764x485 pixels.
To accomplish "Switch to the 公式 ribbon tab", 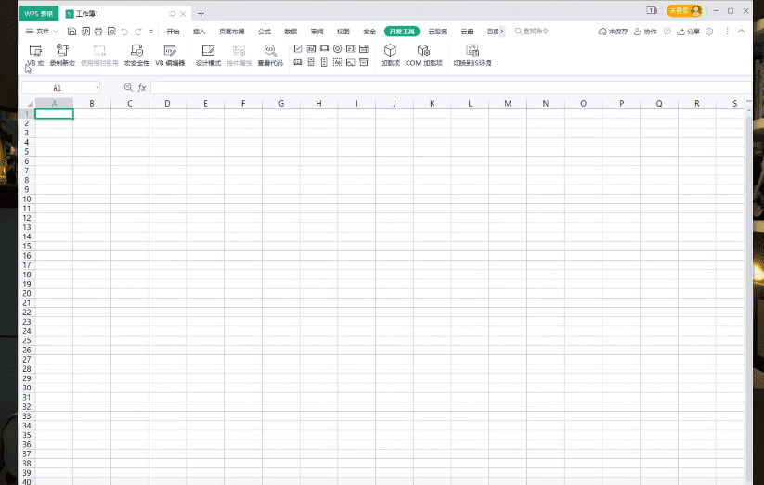I will click(x=265, y=32).
